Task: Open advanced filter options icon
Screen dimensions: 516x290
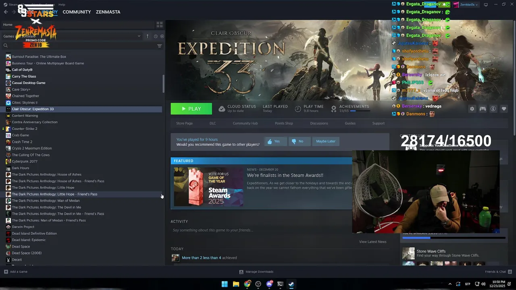Action: (x=159, y=46)
